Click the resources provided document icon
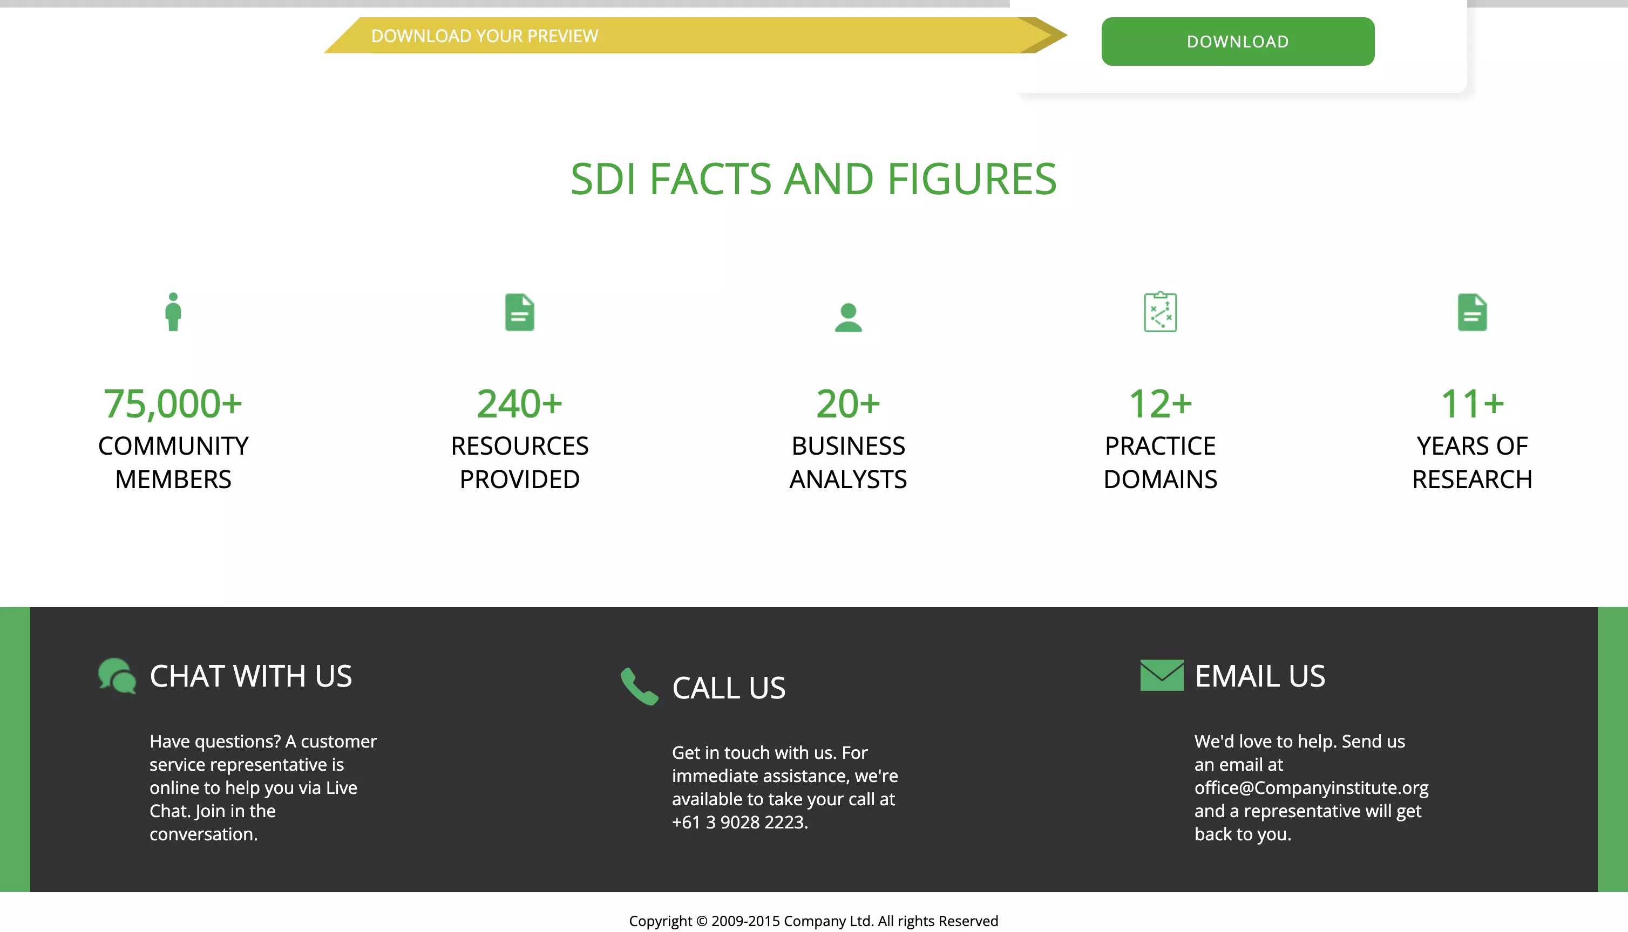The height and width of the screenshot is (932, 1628). 519,312
